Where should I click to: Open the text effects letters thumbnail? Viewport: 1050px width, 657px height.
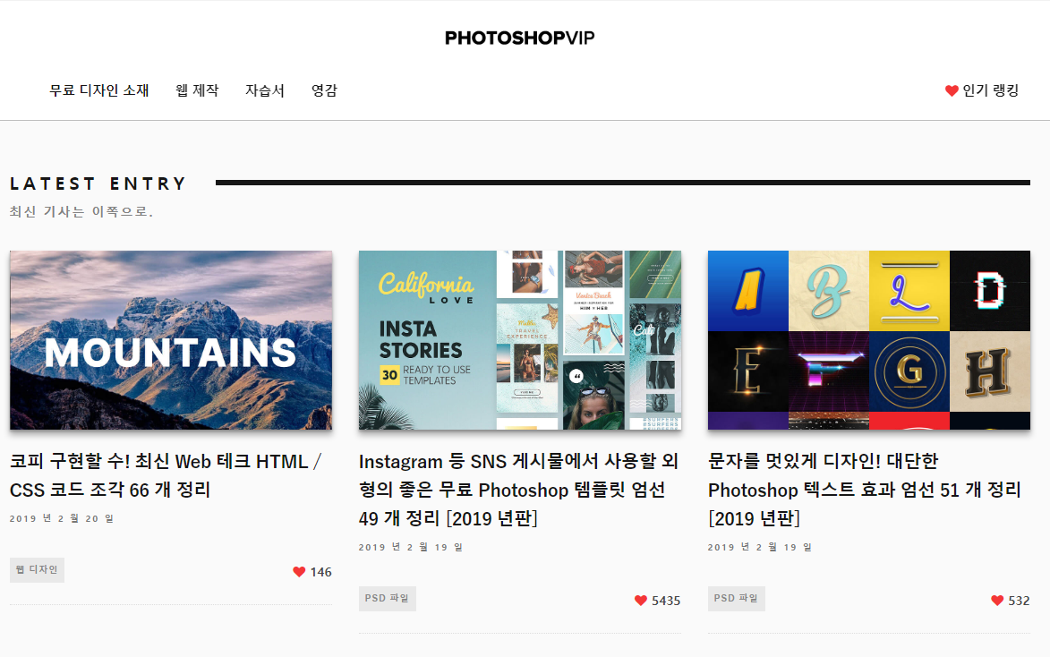[868, 340]
